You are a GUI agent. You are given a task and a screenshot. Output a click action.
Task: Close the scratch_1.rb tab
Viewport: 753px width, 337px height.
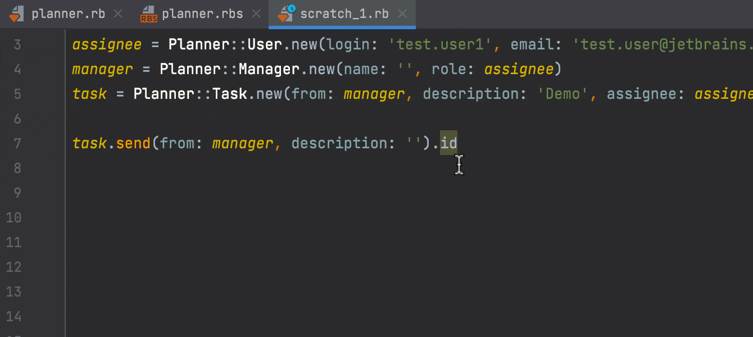[x=403, y=13]
